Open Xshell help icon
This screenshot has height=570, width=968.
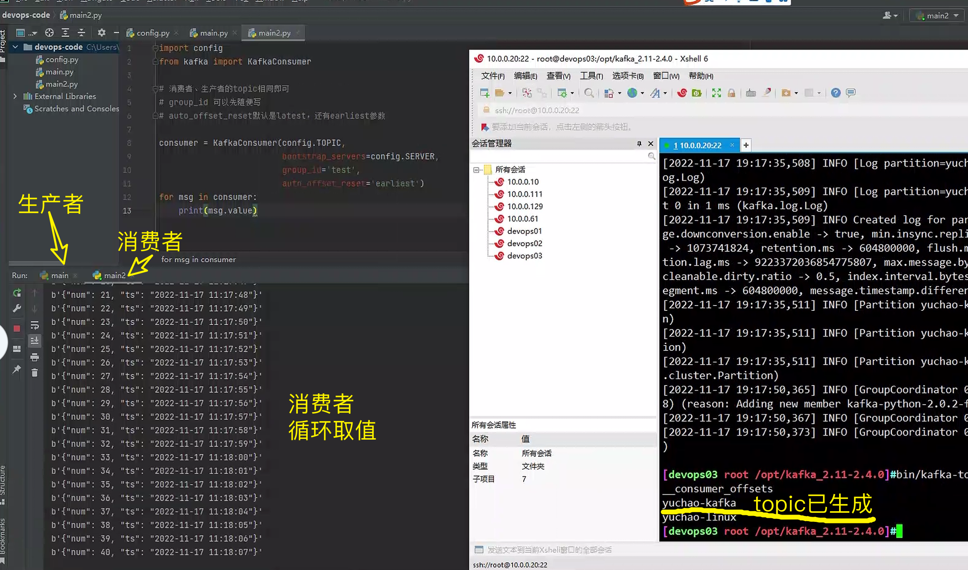pyautogui.click(x=835, y=93)
